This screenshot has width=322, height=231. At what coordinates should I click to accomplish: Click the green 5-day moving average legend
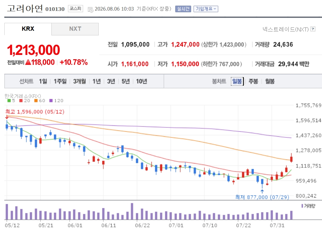click(11, 101)
